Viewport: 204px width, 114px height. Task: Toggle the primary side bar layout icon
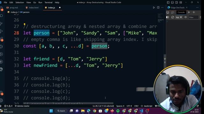click(x=168, y=3)
